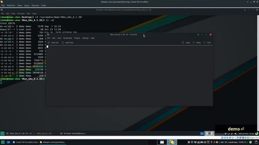
Task: Click the Konsole window icon in its title bar
Action: point(48,35)
